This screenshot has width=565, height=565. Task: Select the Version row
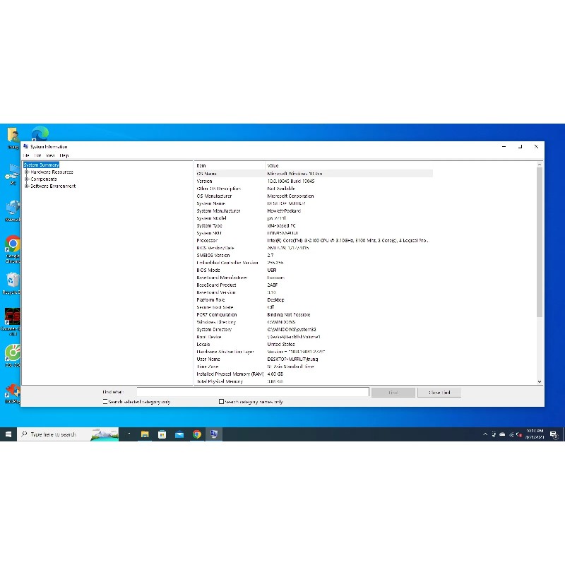(314, 182)
